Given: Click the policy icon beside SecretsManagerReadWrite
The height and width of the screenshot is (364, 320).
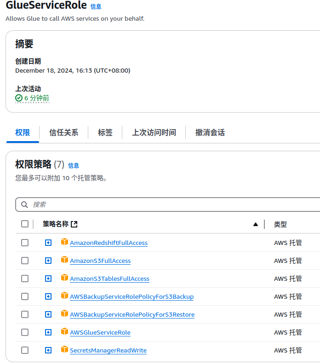Looking at the screenshot, I should tap(64, 349).
